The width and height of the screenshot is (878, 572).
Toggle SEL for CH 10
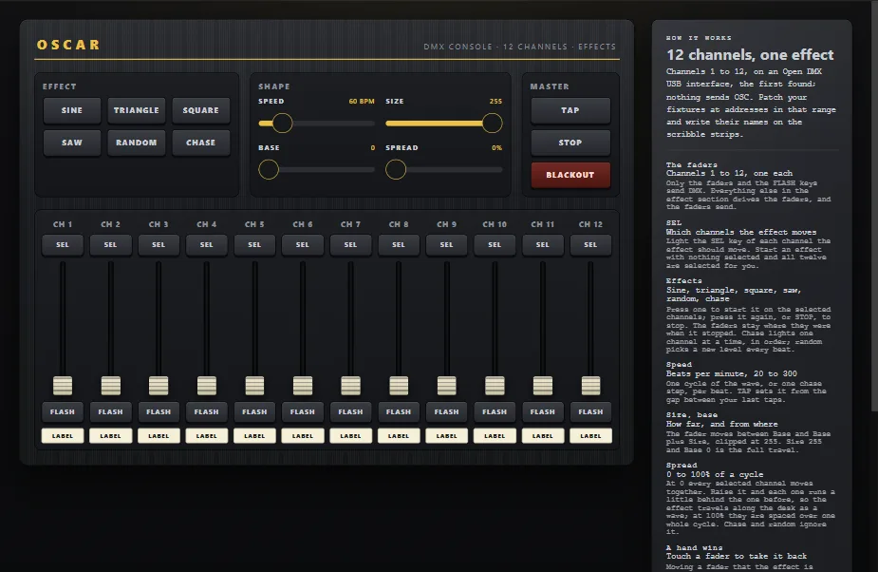coord(495,245)
